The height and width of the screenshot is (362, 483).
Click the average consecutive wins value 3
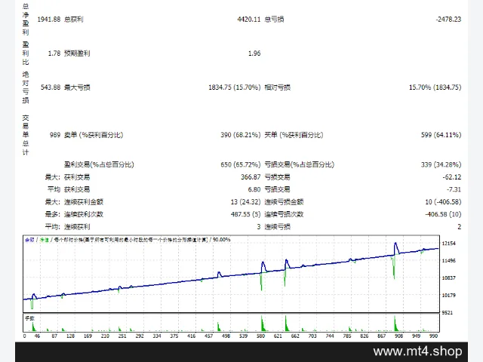[259, 227]
